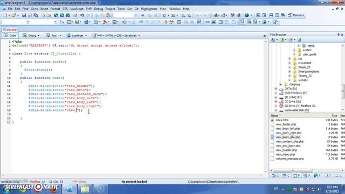Open the Project menu
The width and height of the screenshot is (345, 194).
tap(110, 9)
